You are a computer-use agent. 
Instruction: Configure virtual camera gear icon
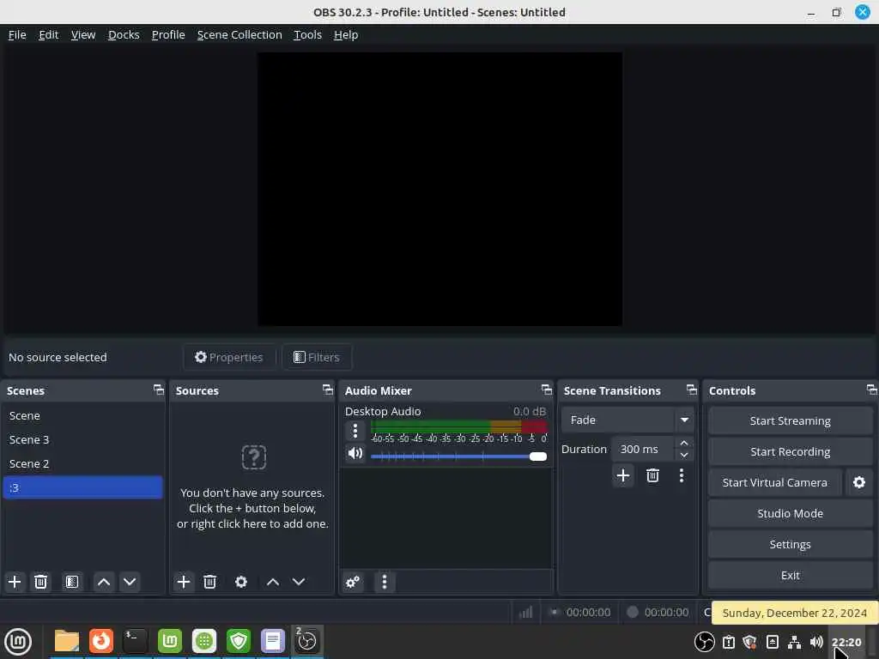(858, 482)
